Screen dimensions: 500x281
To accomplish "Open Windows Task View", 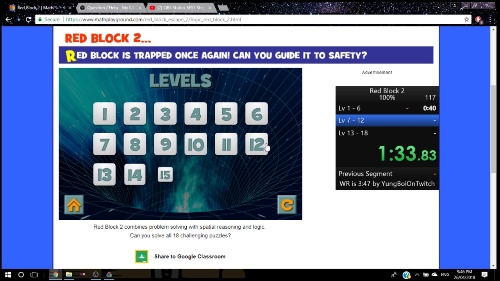I will click(x=34, y=275).
